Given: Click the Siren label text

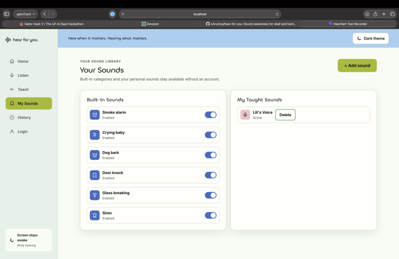Looking at the screenshot, I should pos(107,213).
